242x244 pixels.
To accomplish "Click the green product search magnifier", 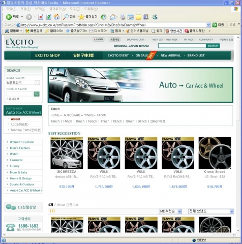I will point(37,94).
